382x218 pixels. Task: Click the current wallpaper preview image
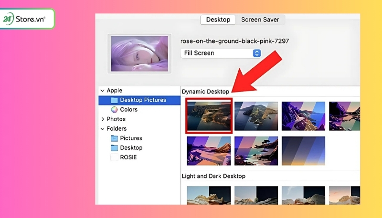click(x=139, y=54)
